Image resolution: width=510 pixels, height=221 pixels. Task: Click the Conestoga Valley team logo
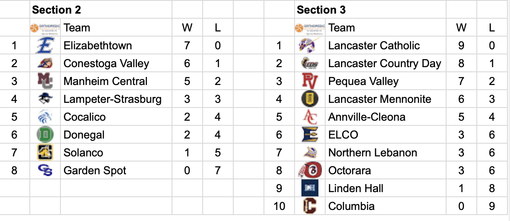[x=45, y=63]
